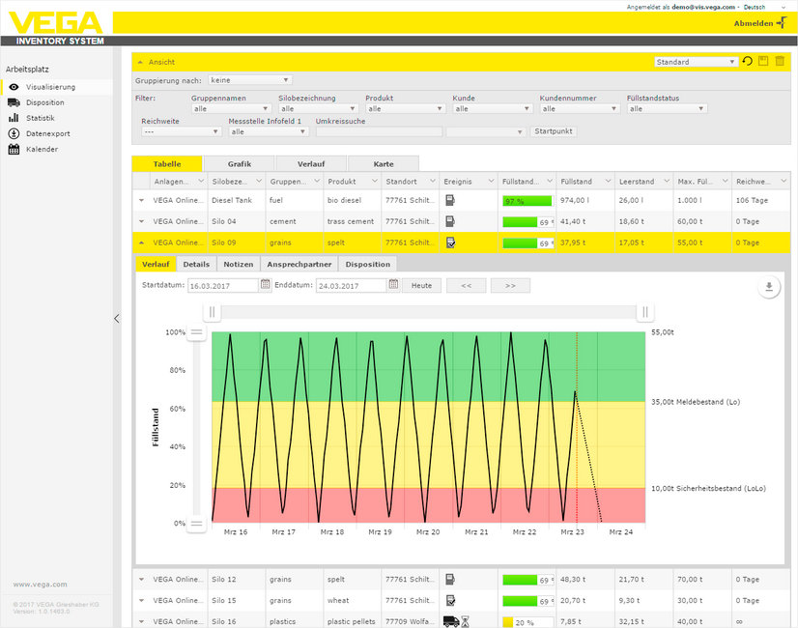Click the reset view refresh icon

click(747, 62)
